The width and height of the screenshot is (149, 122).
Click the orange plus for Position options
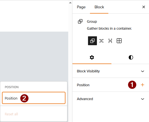point(142,85)
